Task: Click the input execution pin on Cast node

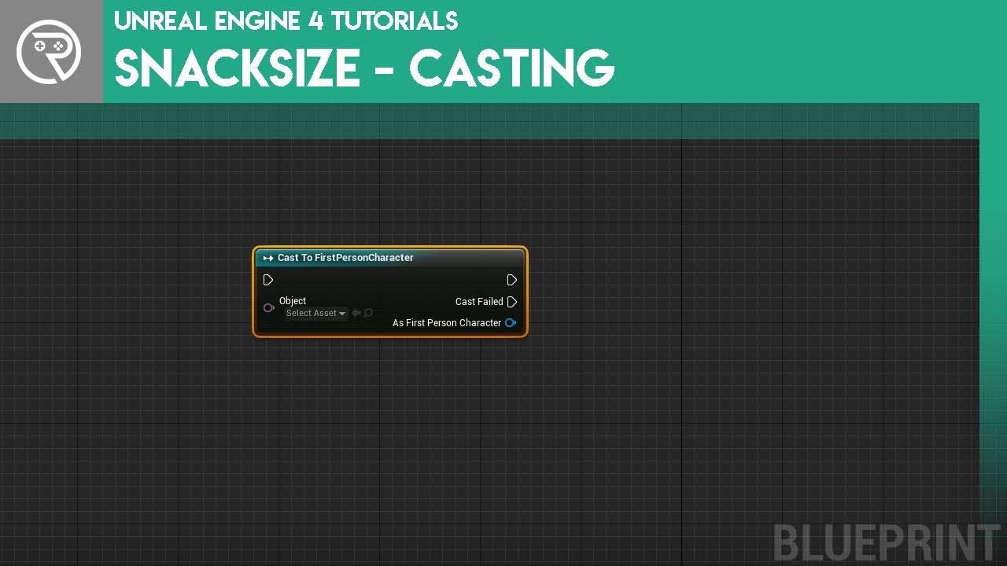Action: [268, 280]
